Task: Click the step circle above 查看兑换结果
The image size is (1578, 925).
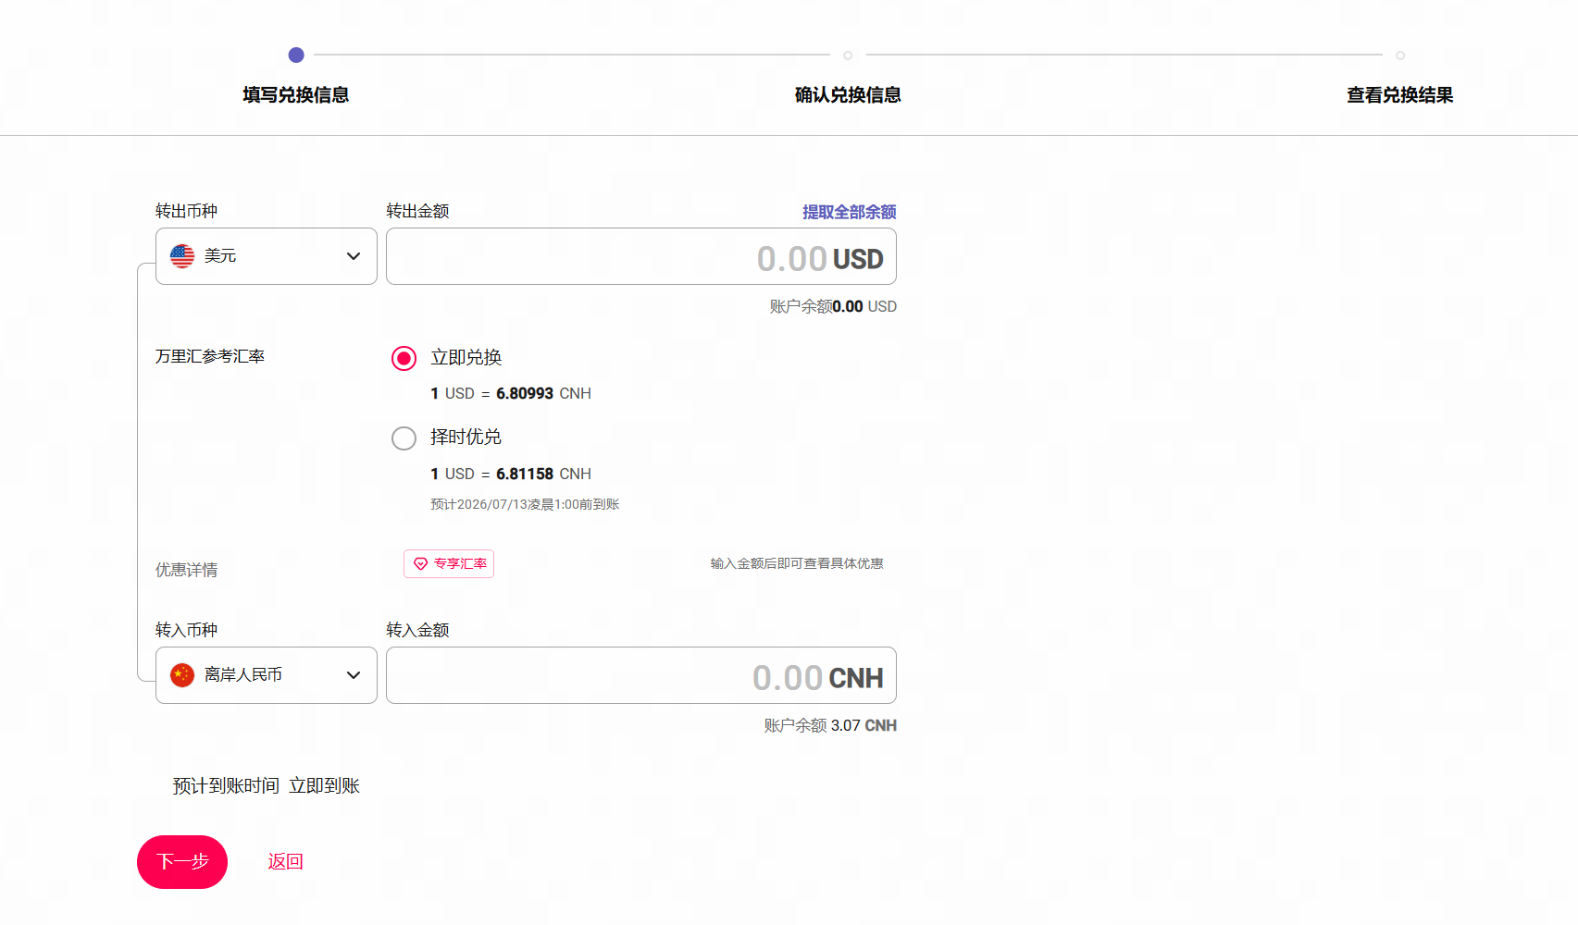Action: click(1400, 55)
